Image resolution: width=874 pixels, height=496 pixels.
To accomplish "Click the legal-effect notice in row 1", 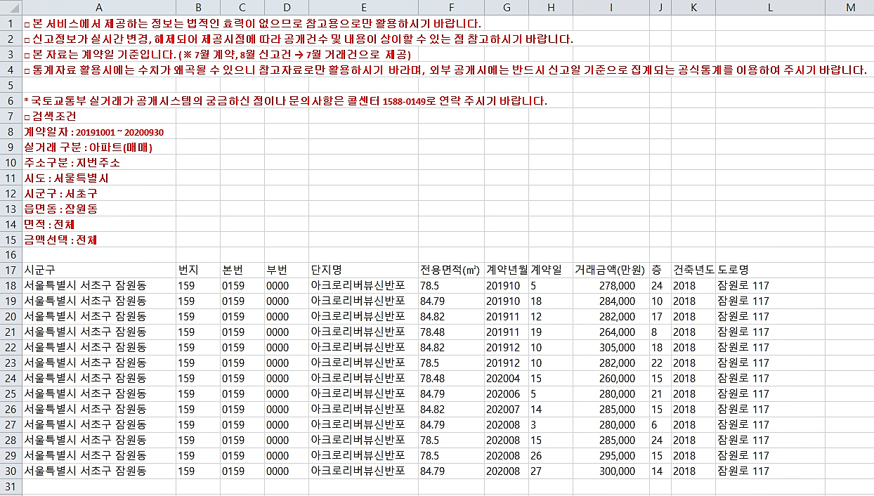I will (252, 23).
